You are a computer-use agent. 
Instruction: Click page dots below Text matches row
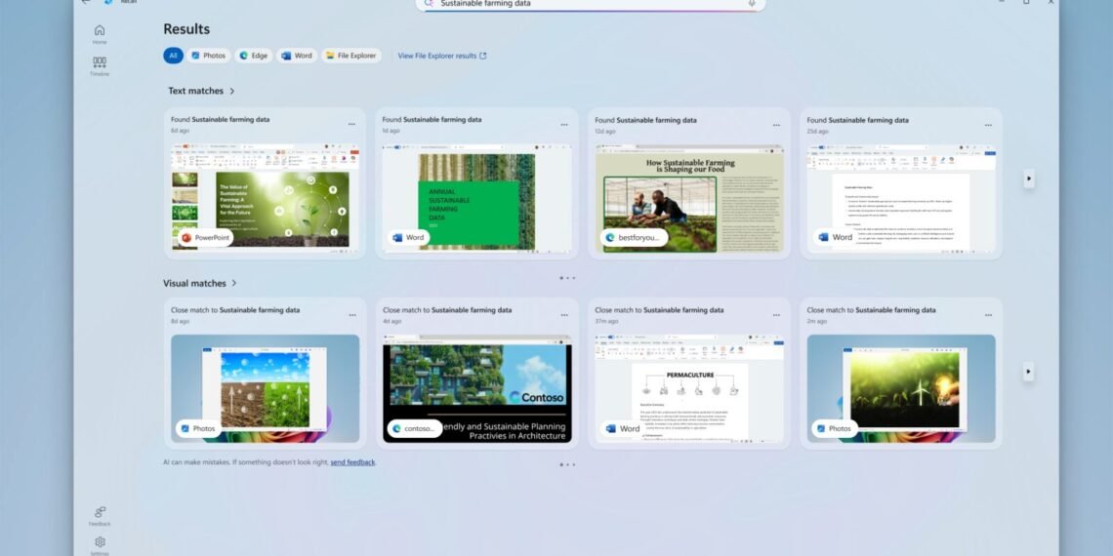[567, 278]
